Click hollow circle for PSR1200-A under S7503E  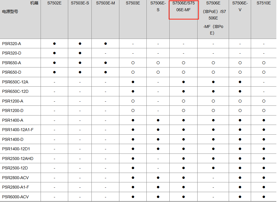tap(133, 101)
